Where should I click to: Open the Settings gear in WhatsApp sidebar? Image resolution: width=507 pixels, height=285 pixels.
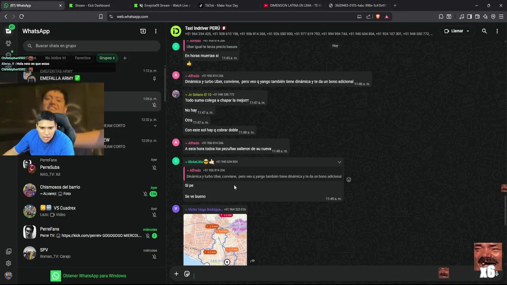pos(8,263)
